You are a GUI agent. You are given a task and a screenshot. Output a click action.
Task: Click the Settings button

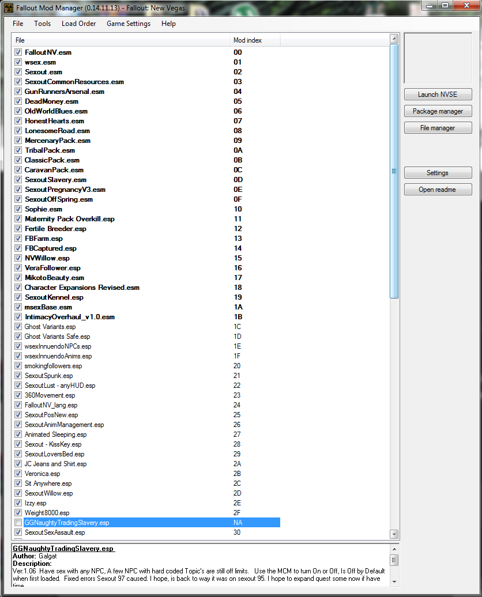(x=438, y=173)
